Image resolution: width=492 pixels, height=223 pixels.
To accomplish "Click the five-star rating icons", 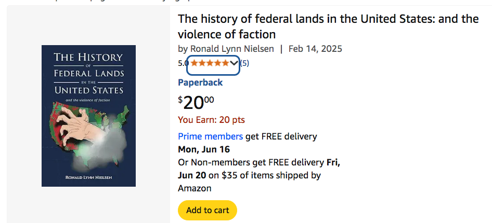I will click(209, 63).
